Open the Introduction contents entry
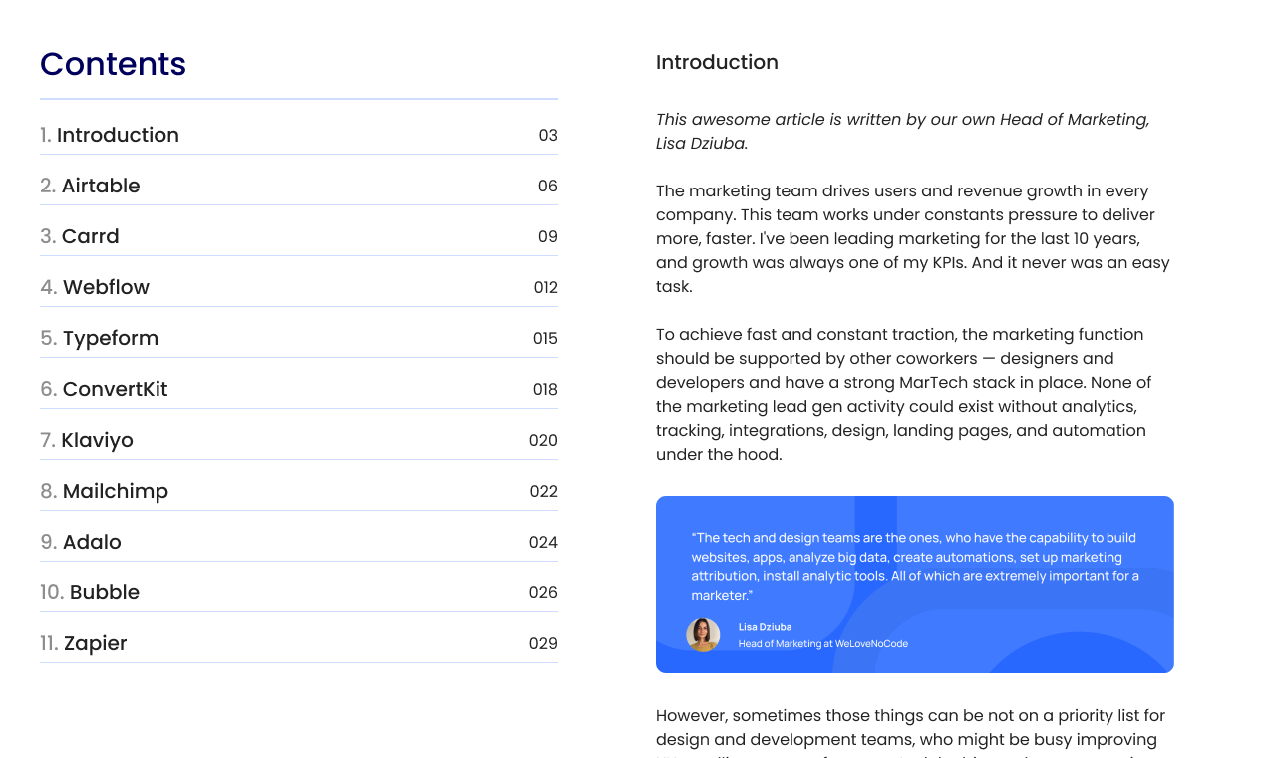The width and height of the screenshot is (1266, 758). pos(299,135)
